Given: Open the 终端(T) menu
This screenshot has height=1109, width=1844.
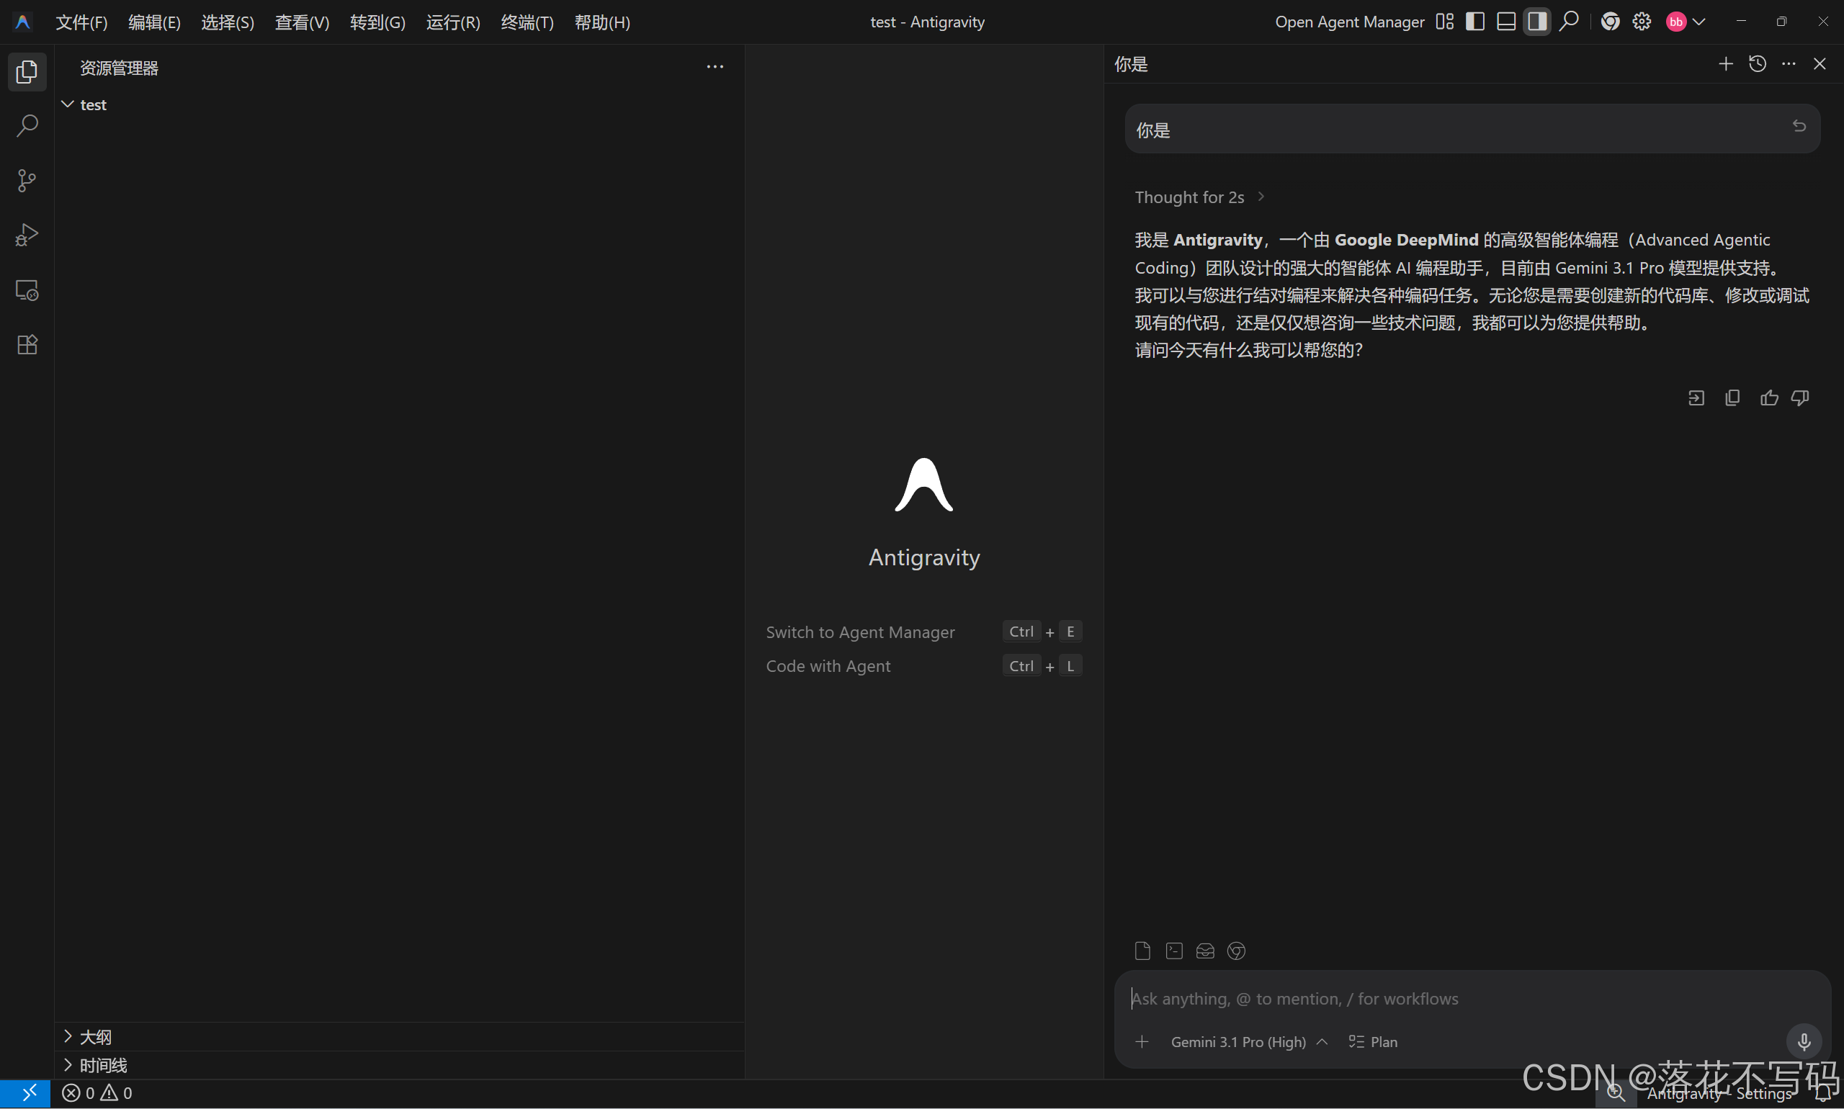Looking at the screenshot, I should (527, 22).
